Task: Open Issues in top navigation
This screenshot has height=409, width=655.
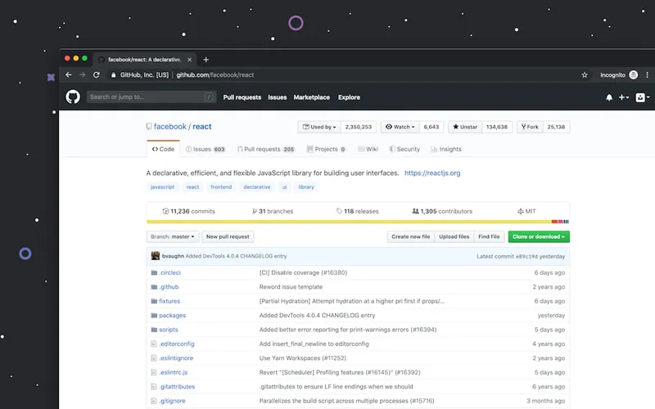Action: 278,97
